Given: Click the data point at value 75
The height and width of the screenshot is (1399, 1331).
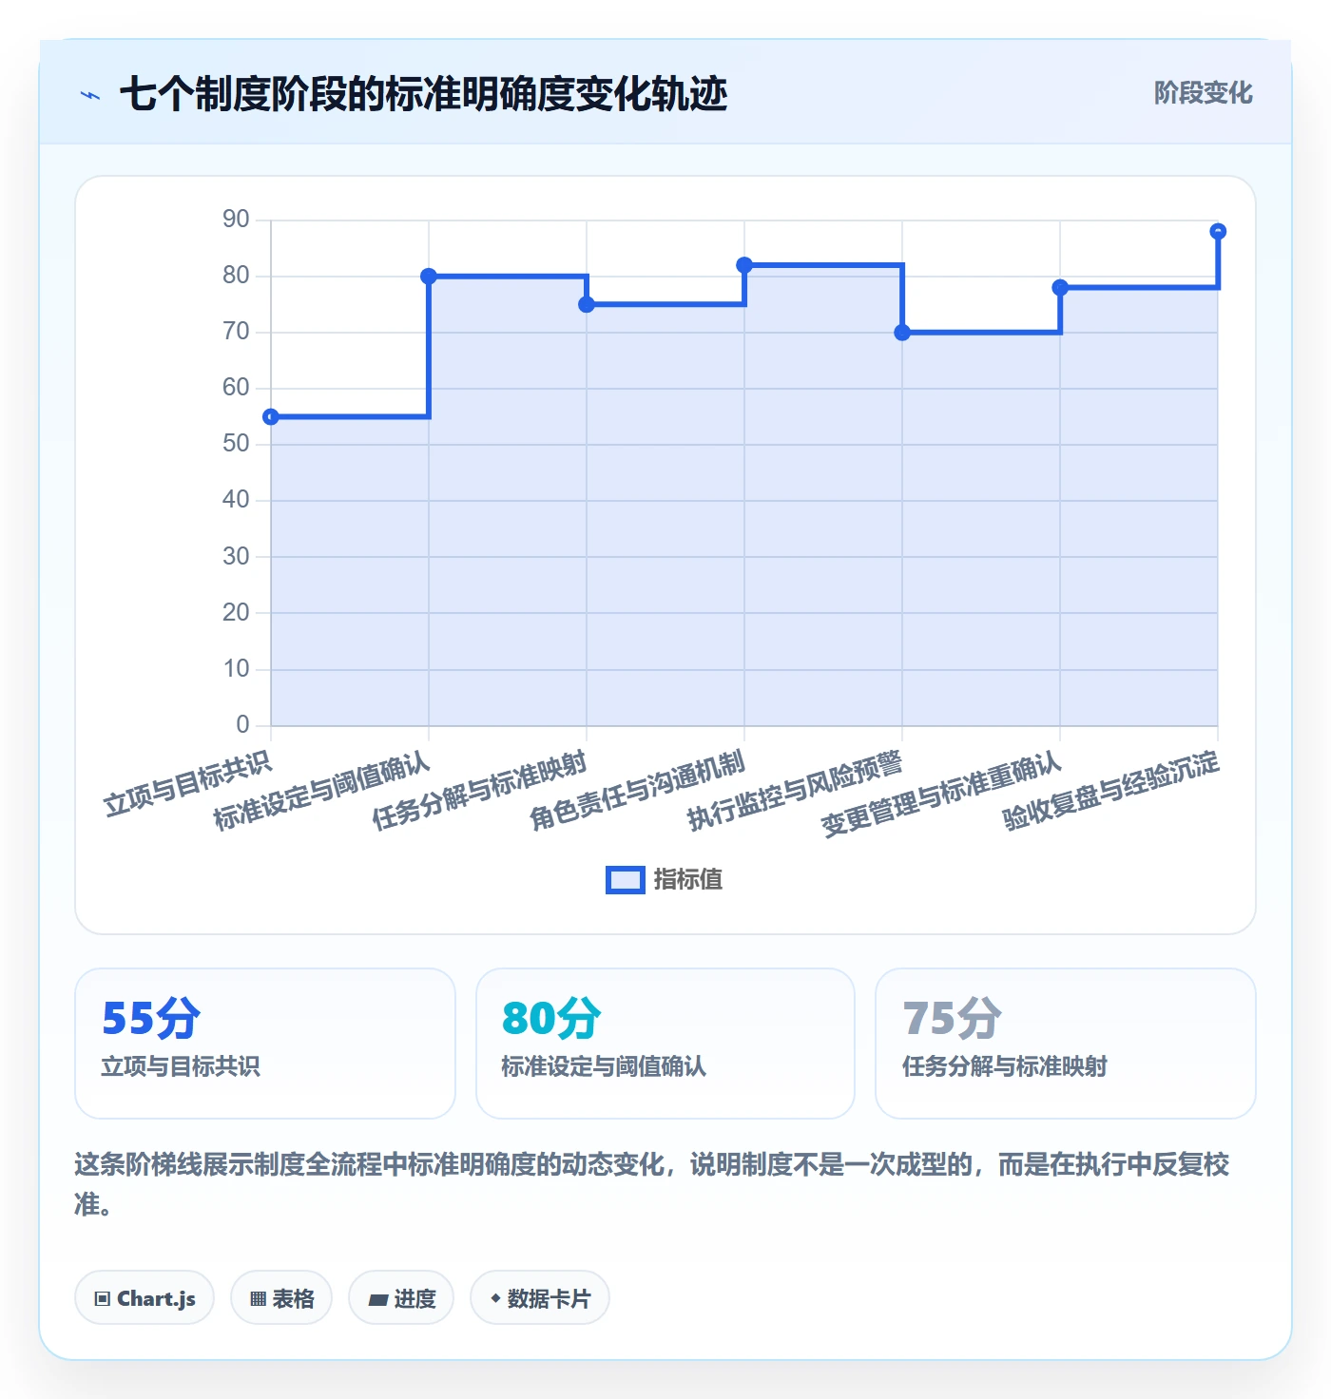Looking at the screenshot, I should coord(587,304).
